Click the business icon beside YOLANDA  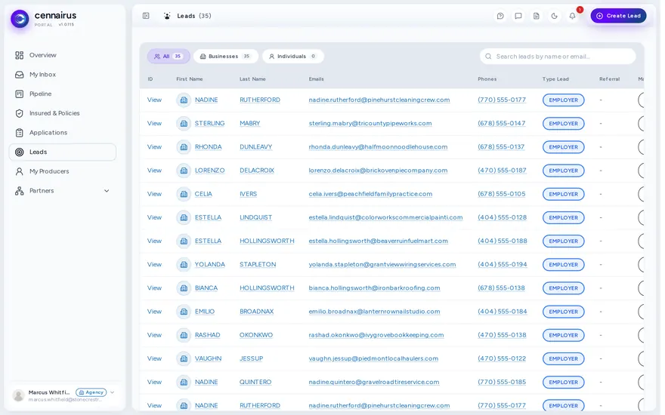(184, 265)
